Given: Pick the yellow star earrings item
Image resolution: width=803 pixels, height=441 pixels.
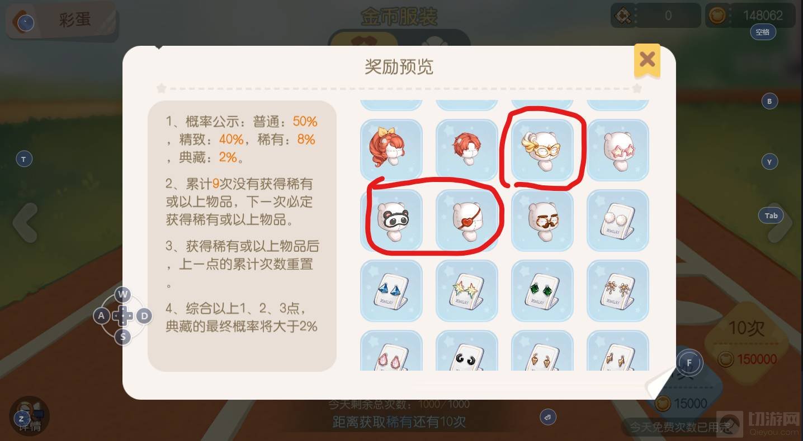Looking at the screenshot, I should (467, 291).
